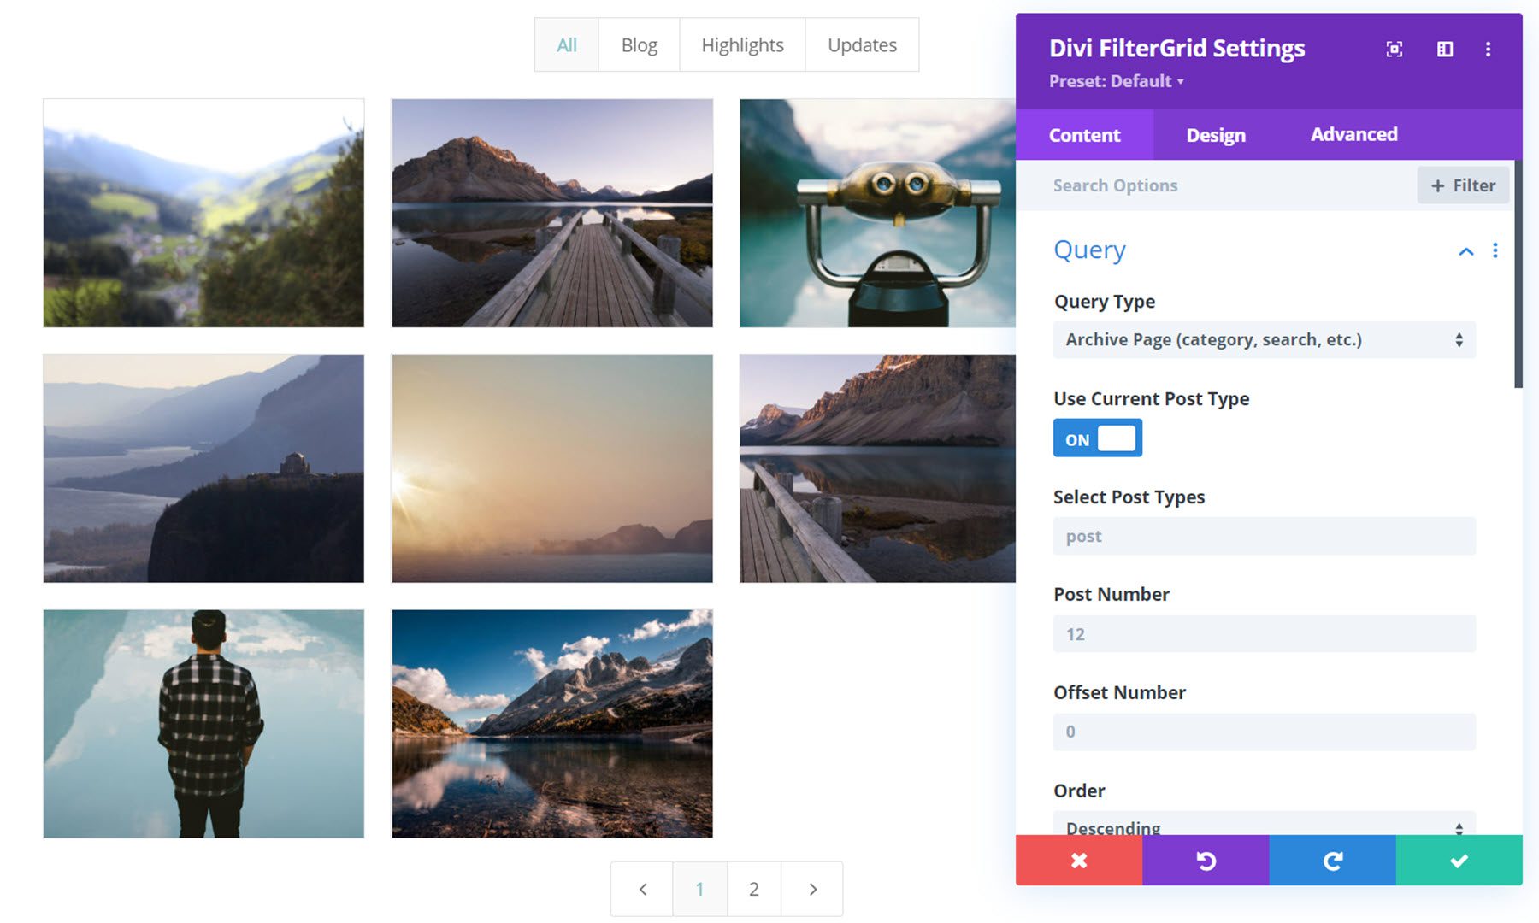
Task: Open the split view layout icon
Action: tap(1444, 50)
